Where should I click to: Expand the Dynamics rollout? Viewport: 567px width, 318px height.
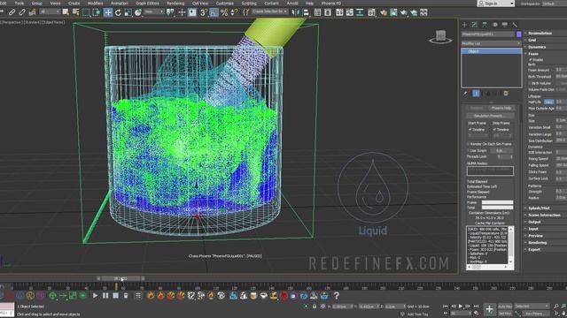click(537, 47)
